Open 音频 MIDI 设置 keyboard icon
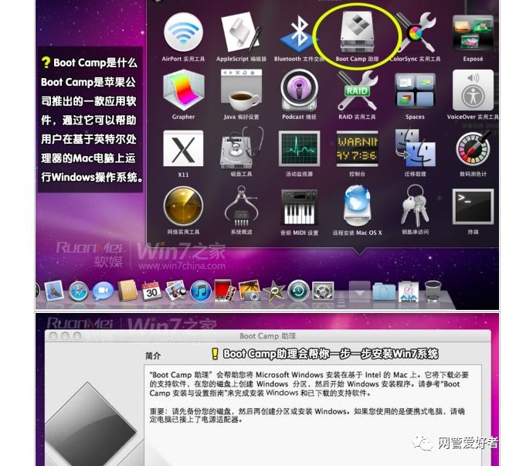Image resolution: width=516 pixels, height=466 pixels. click(299, 207)
